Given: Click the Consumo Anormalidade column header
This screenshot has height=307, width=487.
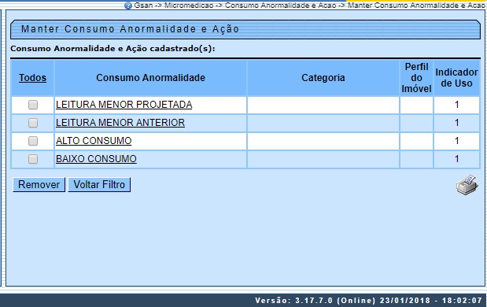Looking at the screenshot, I should pyautogui.click(x=150, y=78).
